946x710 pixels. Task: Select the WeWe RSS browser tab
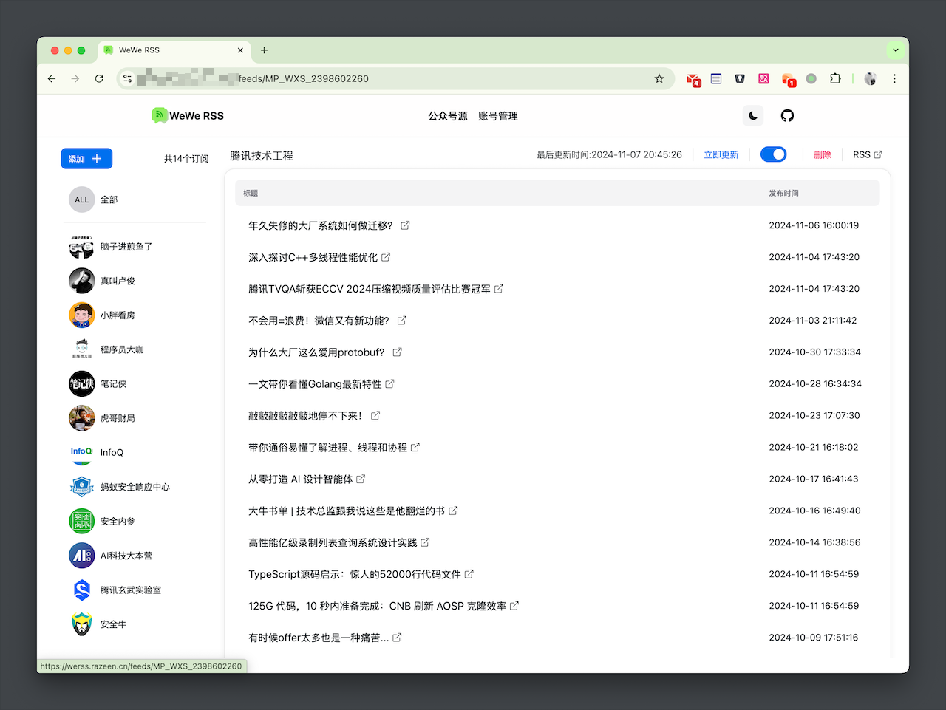(174, 50)
